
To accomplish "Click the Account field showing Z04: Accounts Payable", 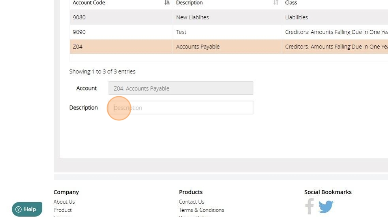I will tap(181, 88).
